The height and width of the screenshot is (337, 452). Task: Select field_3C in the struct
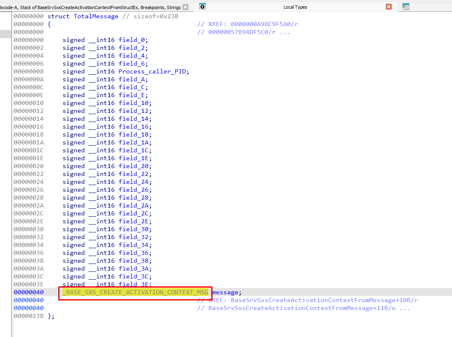[x=135, y=276]
